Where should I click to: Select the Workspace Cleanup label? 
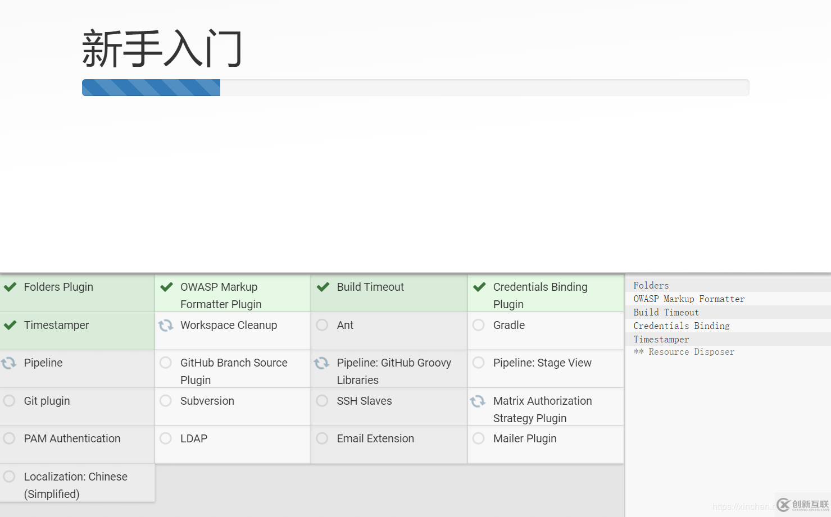[x=229, y=325]
